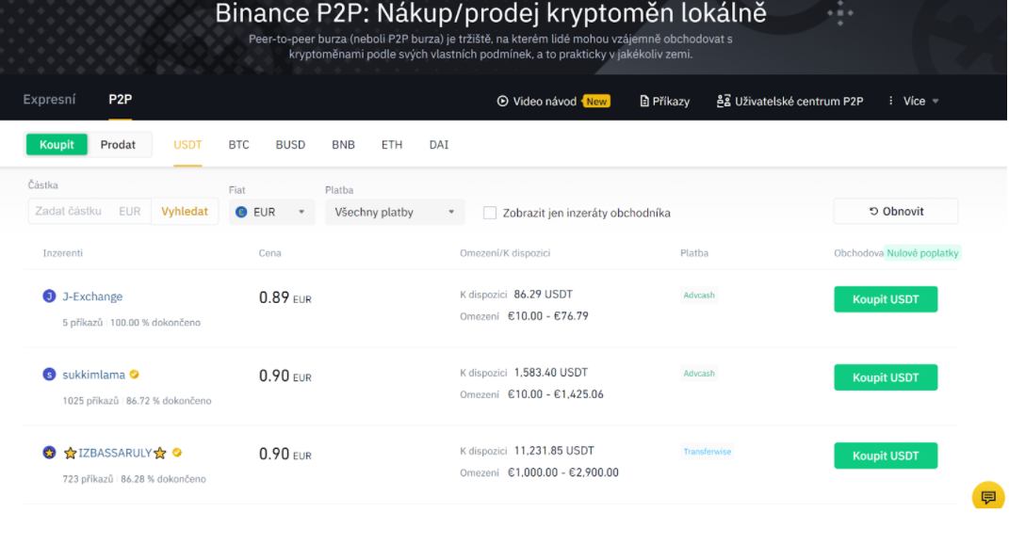The width and height of the screenshot is (1009, 544).
Task: Click the 1025 příkazů stats text
Action: (90, 401)
